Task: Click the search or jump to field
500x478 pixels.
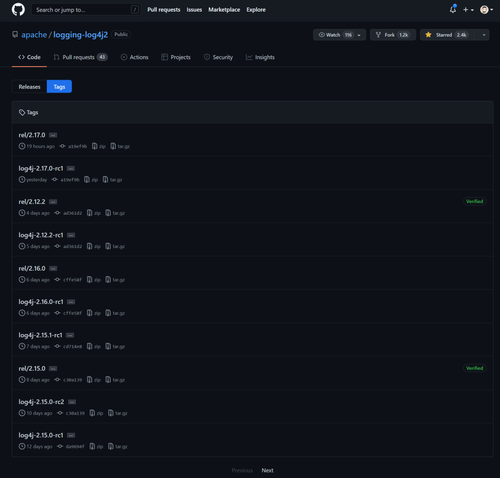Action: pyautogui.click(x=86, y=9)
